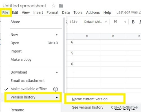
Task: Select the cell in column D beside the value 5
Action: [87, 53]
